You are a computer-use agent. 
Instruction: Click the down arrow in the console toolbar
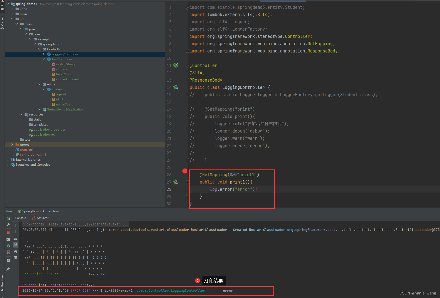pyautogui.click(x=16, y=231)
